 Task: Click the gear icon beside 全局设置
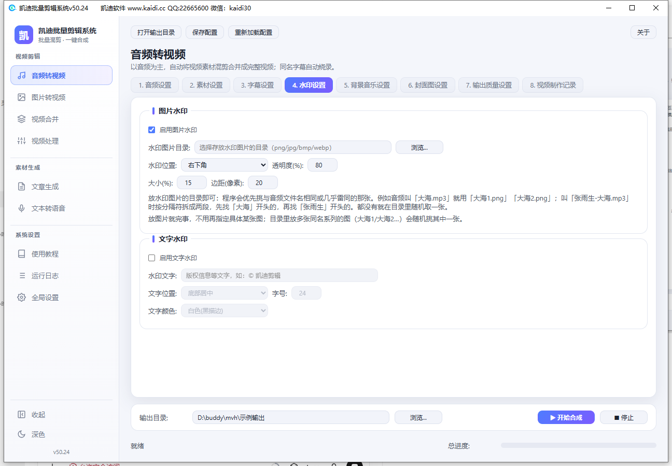[x=22, y=297]
